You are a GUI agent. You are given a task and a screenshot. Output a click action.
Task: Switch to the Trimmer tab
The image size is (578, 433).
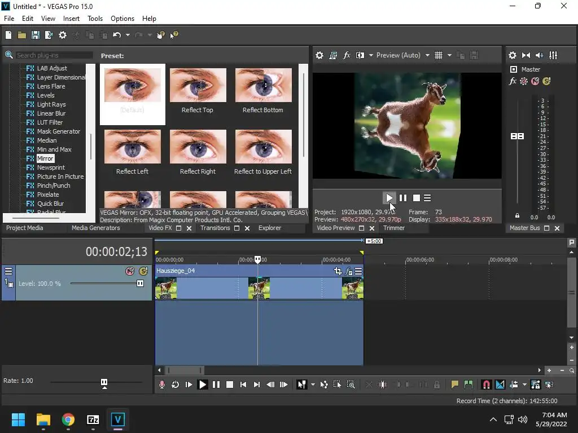[x=393, y=228]
